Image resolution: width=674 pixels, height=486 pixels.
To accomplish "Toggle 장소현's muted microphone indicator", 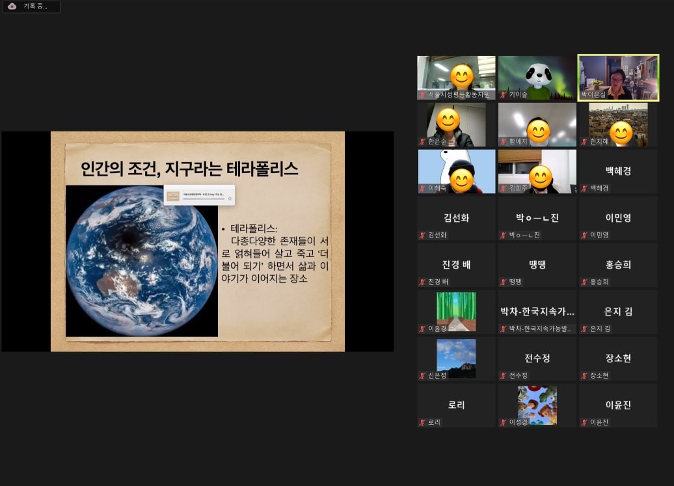I will point(584,375).
